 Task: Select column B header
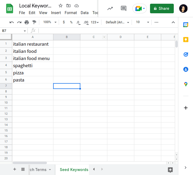click(x=67, y=37)
